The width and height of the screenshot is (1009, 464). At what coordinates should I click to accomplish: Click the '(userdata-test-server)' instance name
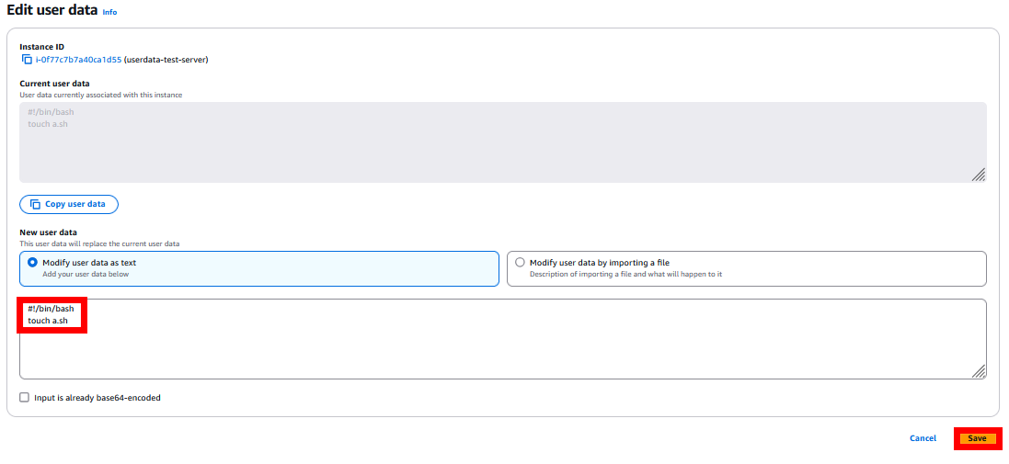coord(166,60)
